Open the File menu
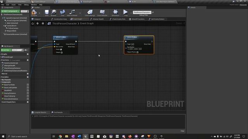This screenshot has height=139, width=248. point(3,5)
